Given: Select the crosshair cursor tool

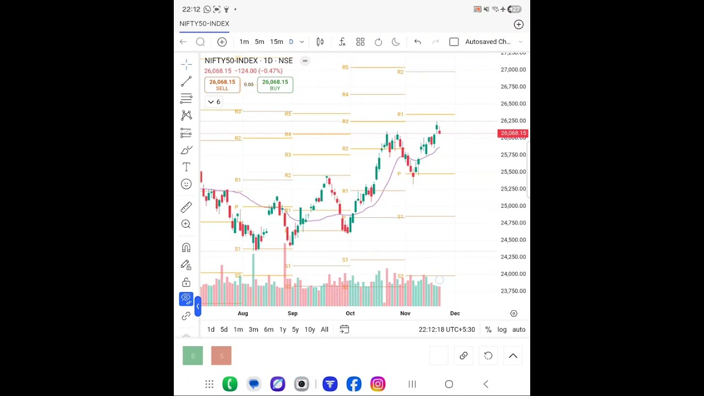Looking at the screenshot, I should click(186, 64).
